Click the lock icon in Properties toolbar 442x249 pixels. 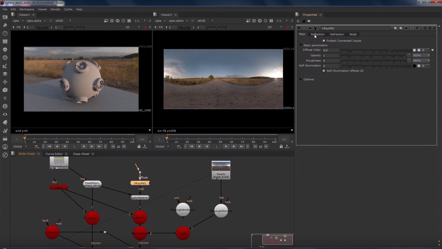tap(304, 21)
